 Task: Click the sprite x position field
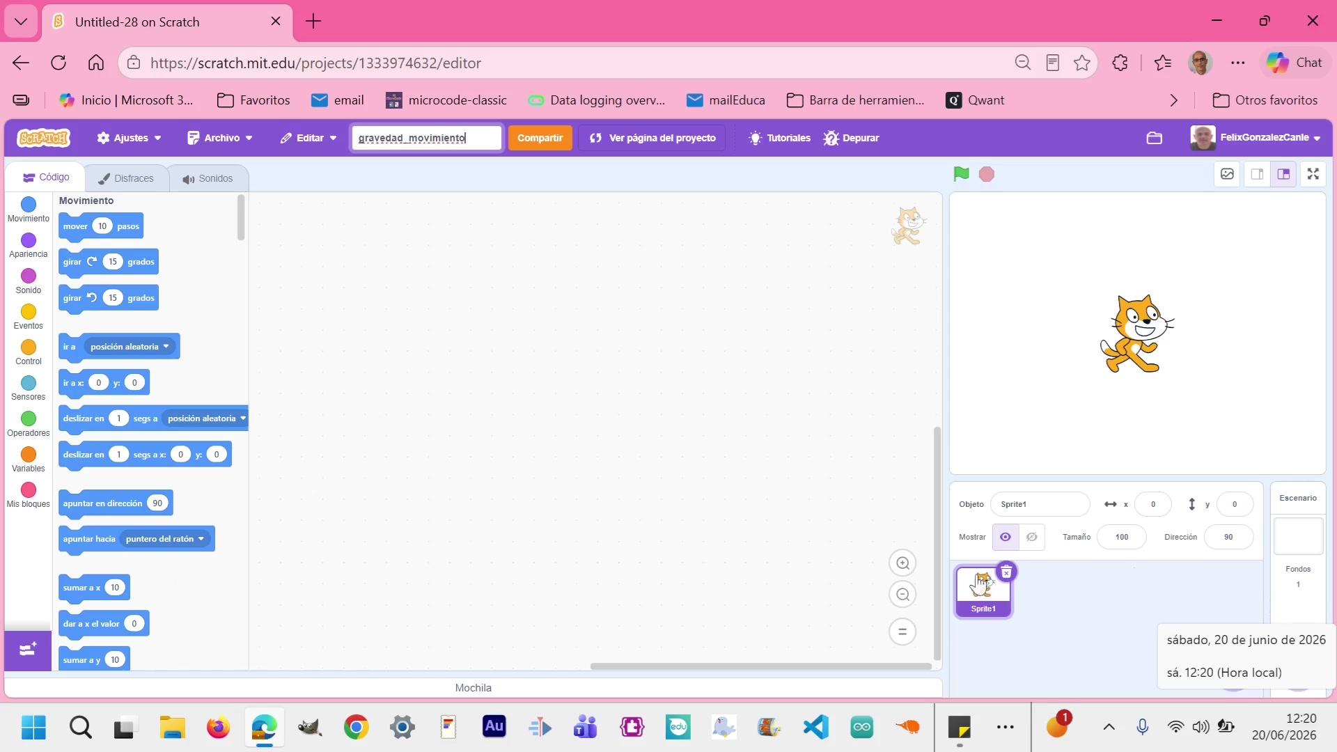point(1153,504)
